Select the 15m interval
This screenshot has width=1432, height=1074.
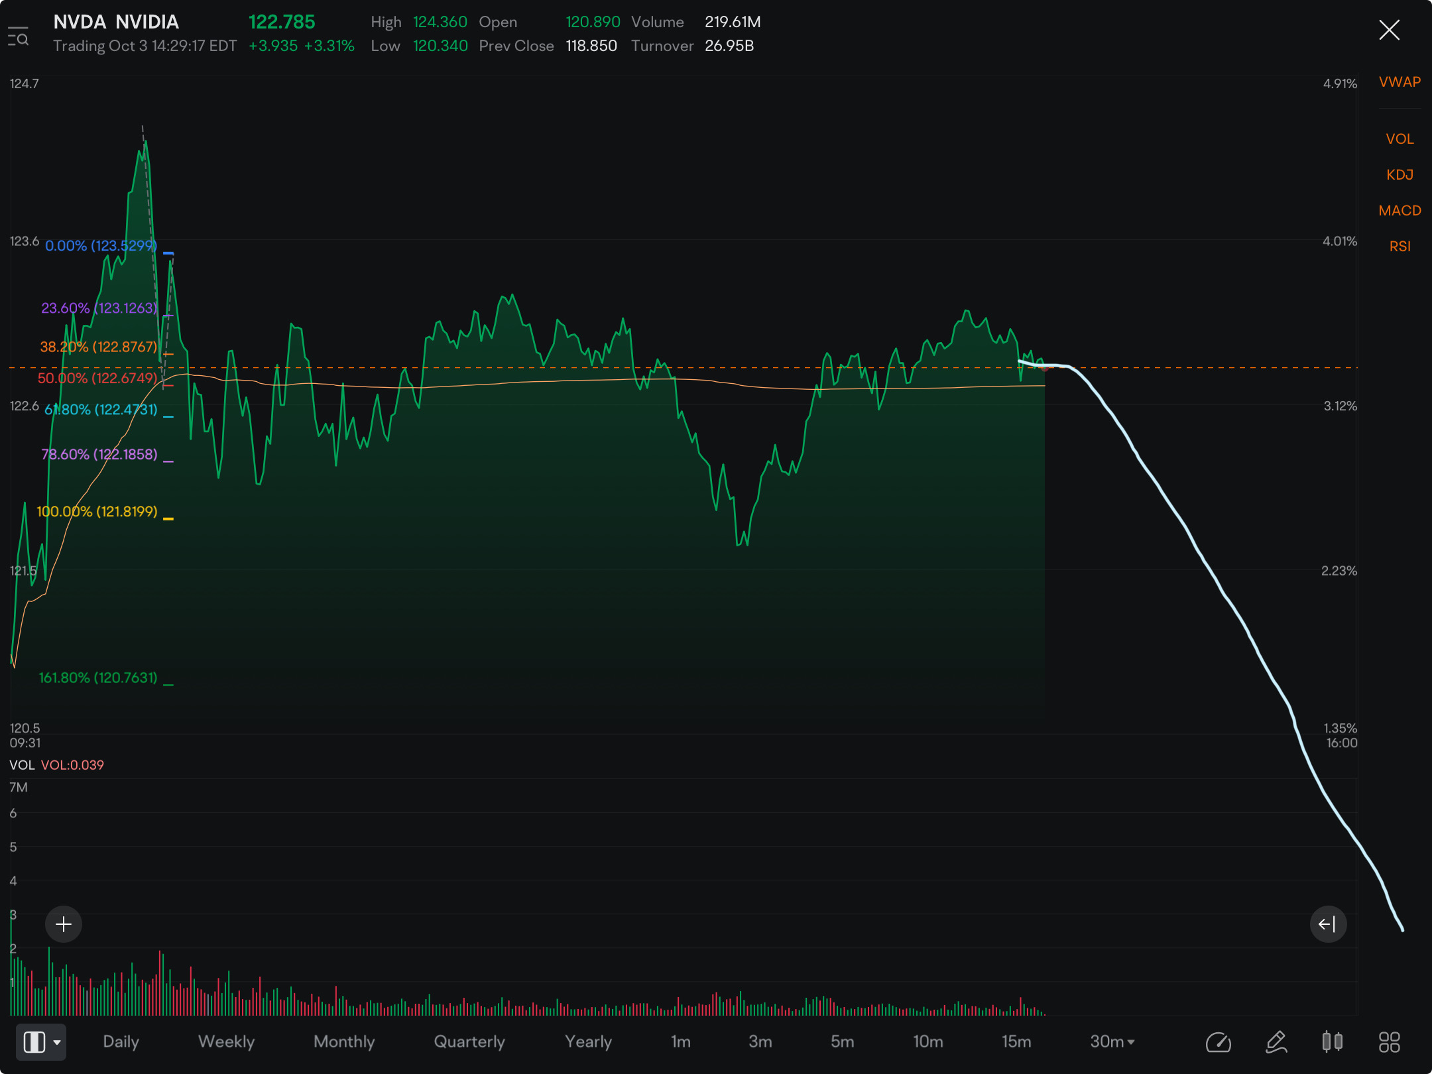[1016, 1042]
